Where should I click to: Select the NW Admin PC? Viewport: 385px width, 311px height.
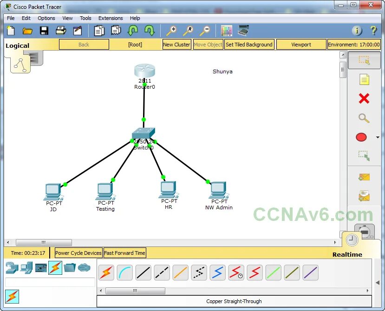[219, 190]
